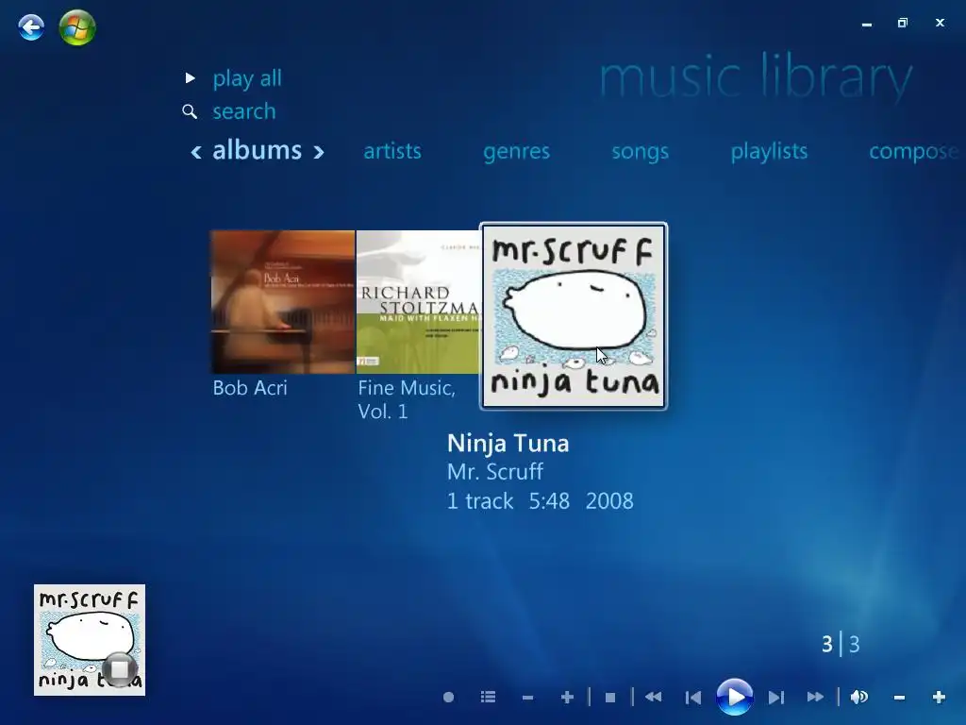Increase volume with the plus button

click(x=939, y=698)
